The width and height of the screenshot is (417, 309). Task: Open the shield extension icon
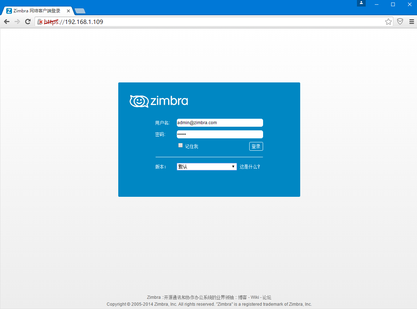coord(400,21)
